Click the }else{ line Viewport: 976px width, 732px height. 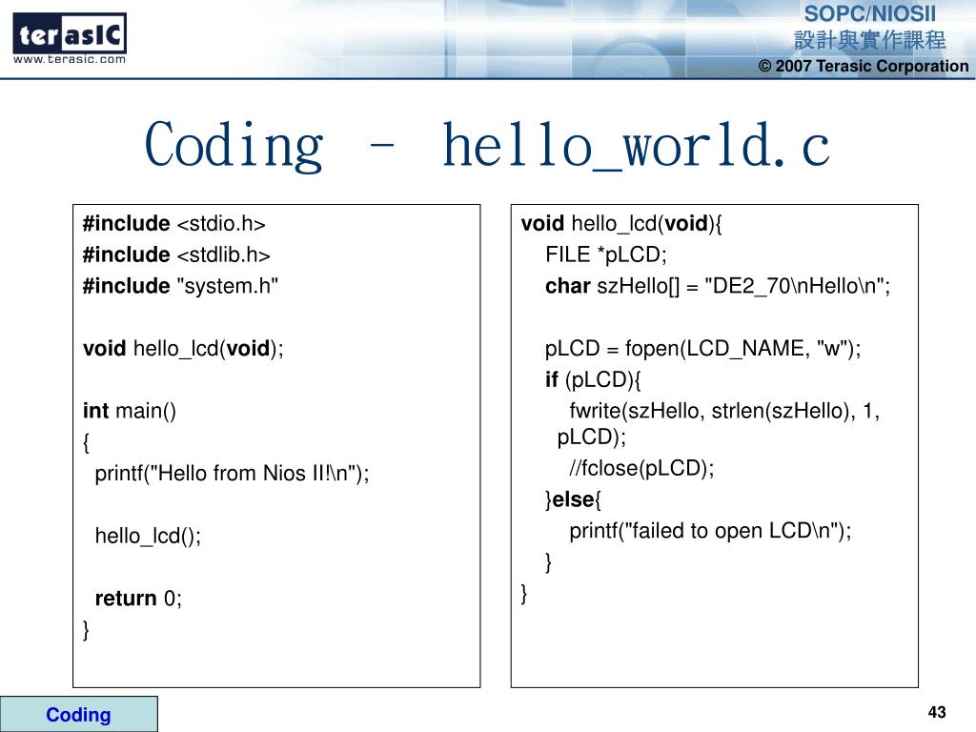coord(573,499)
